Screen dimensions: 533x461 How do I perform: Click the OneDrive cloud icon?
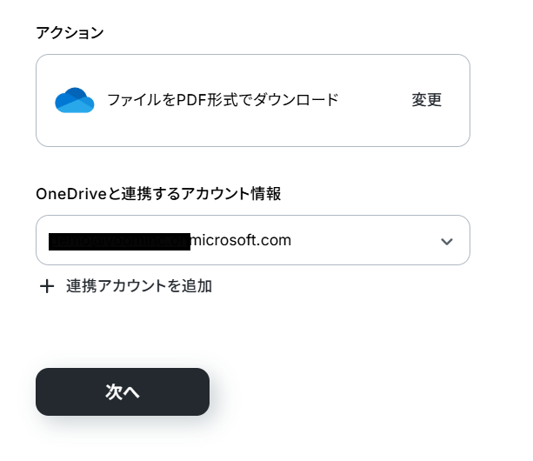point(75,100)
